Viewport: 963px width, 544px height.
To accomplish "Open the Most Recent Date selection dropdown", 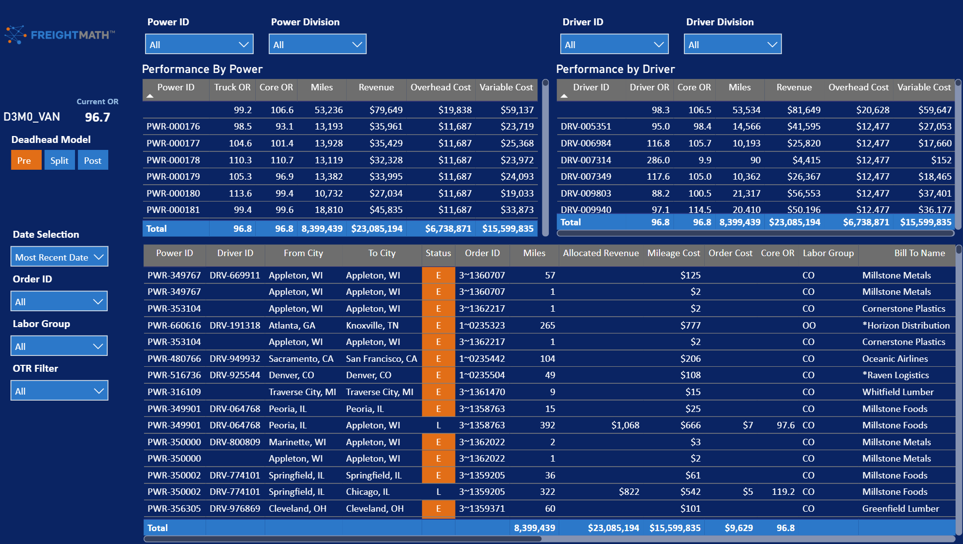I will click(59, 257).
